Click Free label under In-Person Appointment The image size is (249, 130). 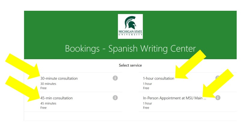146,108
